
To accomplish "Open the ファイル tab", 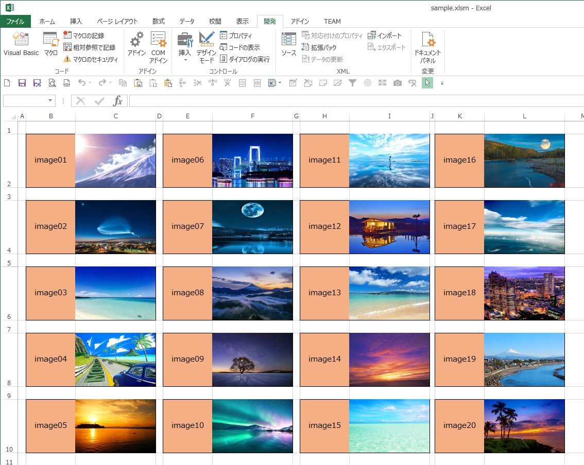I will coord(15,21).
